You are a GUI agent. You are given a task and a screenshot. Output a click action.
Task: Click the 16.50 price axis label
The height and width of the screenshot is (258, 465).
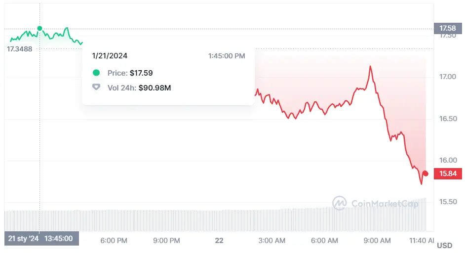pos(448,119)
